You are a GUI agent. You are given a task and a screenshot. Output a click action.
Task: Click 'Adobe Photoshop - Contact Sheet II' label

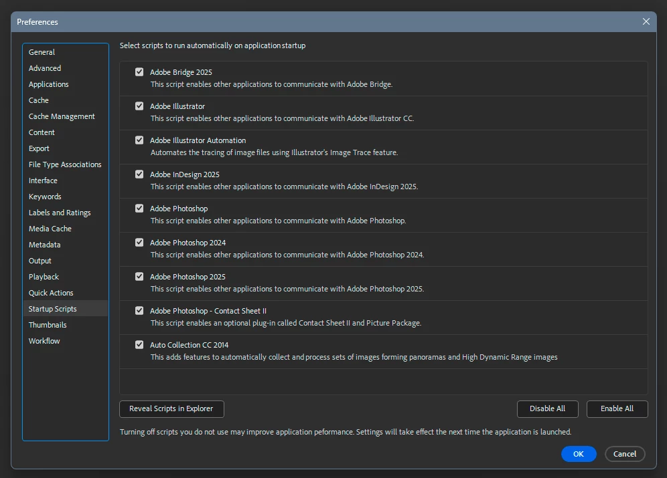(208, 311)
